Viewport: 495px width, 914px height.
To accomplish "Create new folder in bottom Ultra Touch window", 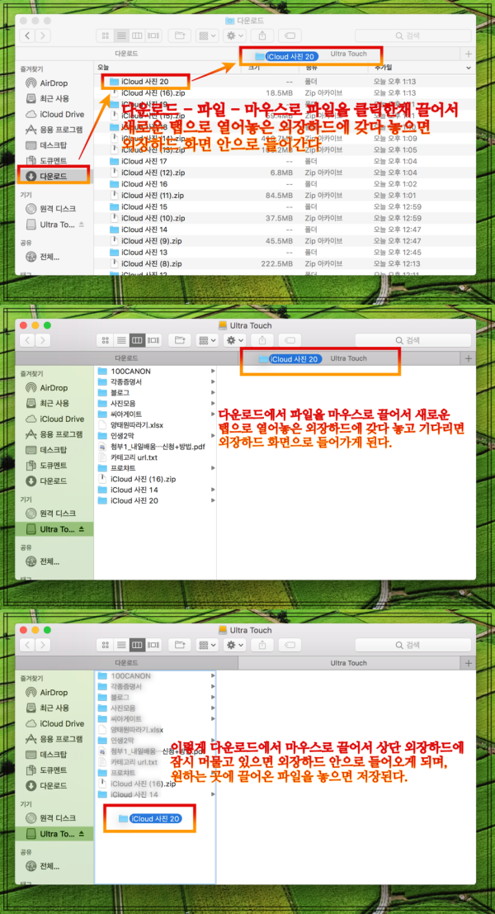I will coord(180,645).
